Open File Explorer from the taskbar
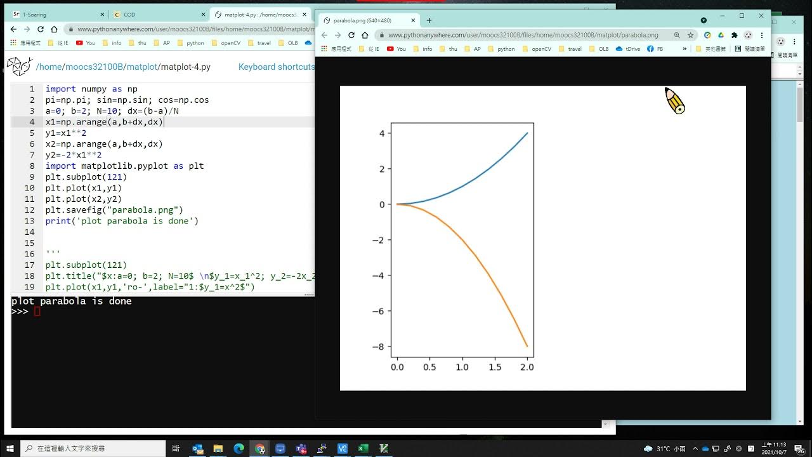The image size is (812, 457). [218, 449]
